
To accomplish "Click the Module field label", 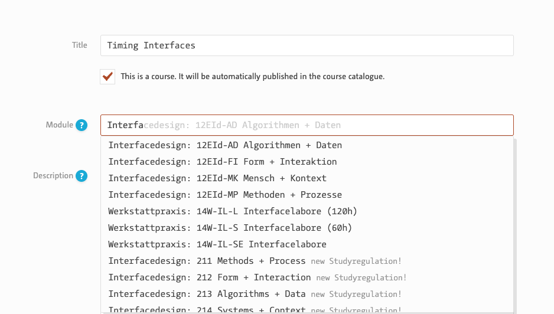I will [59, 125].
